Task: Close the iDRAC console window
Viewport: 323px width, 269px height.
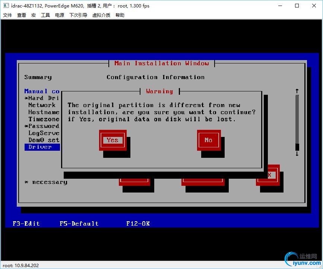Action: (314, 6)
